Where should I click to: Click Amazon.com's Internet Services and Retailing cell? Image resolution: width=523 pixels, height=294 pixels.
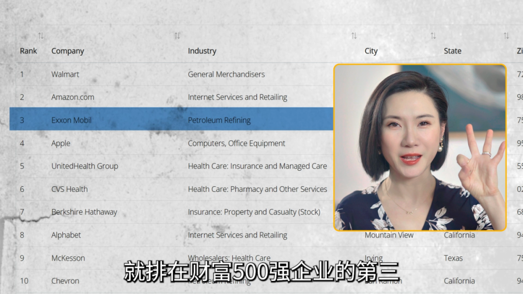(237, 97)
